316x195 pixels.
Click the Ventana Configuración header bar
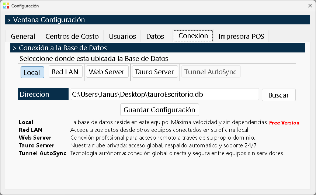[x=157, y=20]
